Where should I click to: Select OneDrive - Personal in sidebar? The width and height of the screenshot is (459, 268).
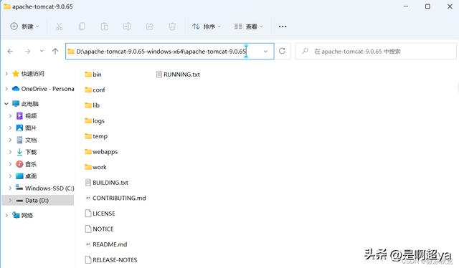tap(43, 89)
